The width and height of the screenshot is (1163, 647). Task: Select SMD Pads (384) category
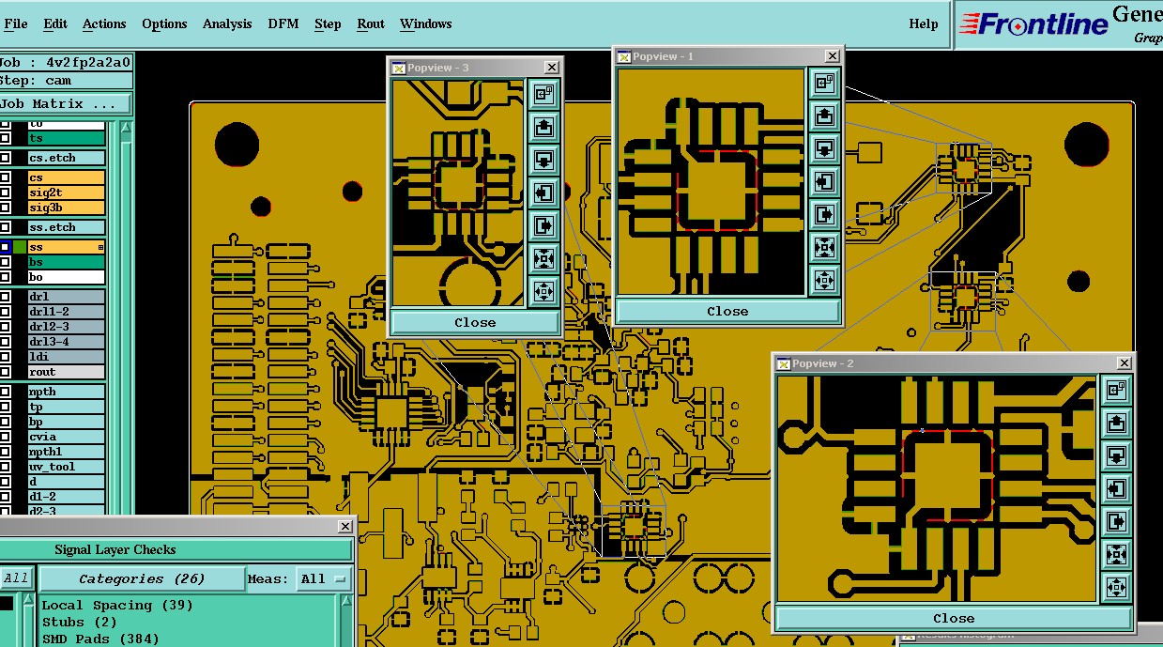click(x=101, y=639)
